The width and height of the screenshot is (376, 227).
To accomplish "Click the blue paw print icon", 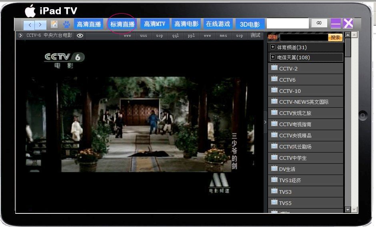I will (66, 24).
